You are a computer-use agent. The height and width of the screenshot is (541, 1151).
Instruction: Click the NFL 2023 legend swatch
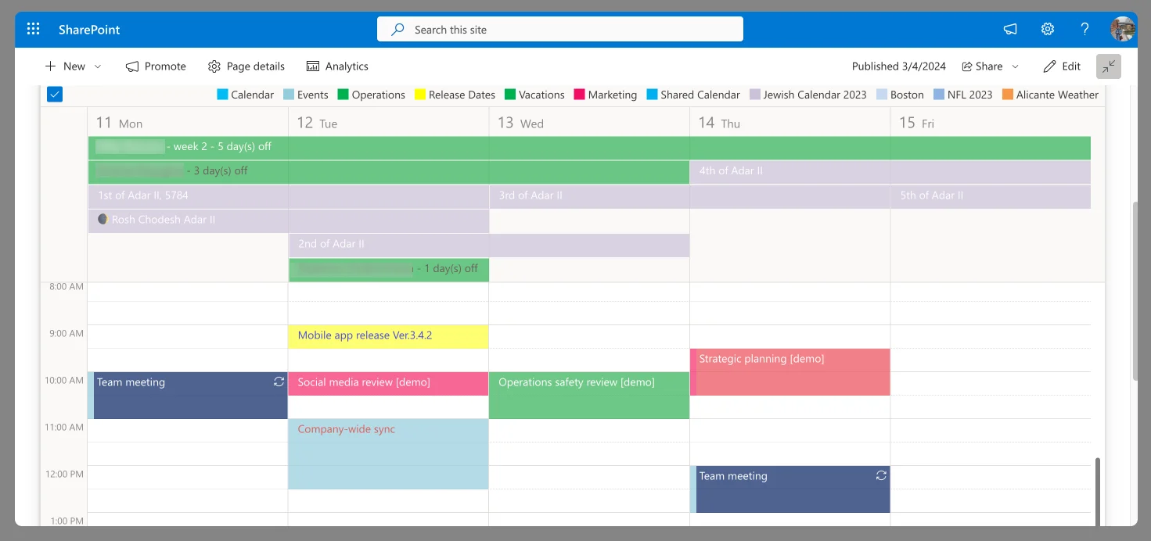tap(939, 95)
